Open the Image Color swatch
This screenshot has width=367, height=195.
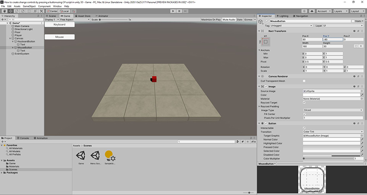[332, 95]
